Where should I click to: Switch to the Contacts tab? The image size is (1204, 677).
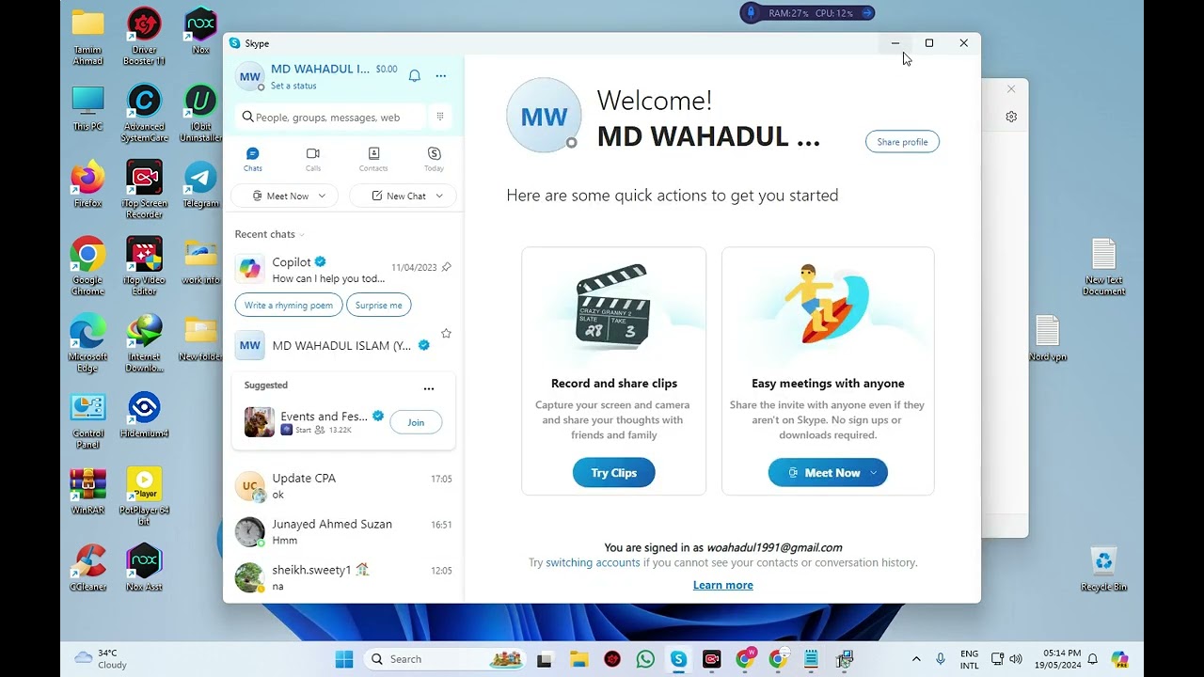(x=373, y=159)
